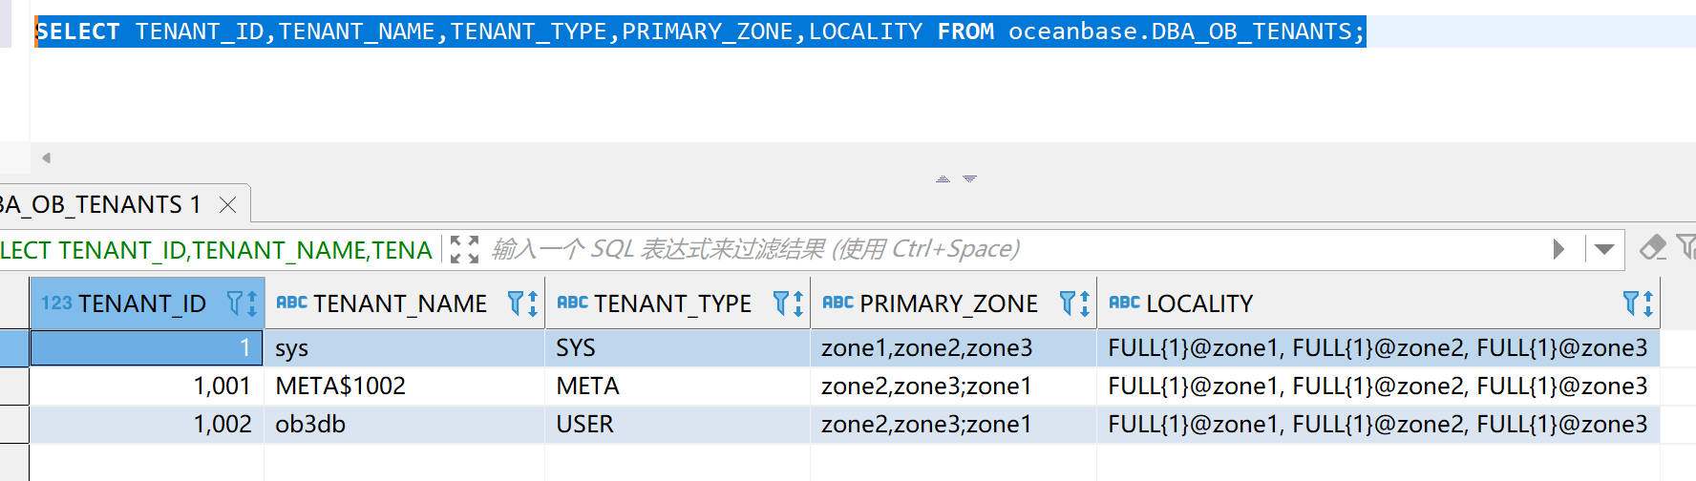The image size is (1696, 481).
Task: Click the up arrow to maximize results panel
Action: 943,179
